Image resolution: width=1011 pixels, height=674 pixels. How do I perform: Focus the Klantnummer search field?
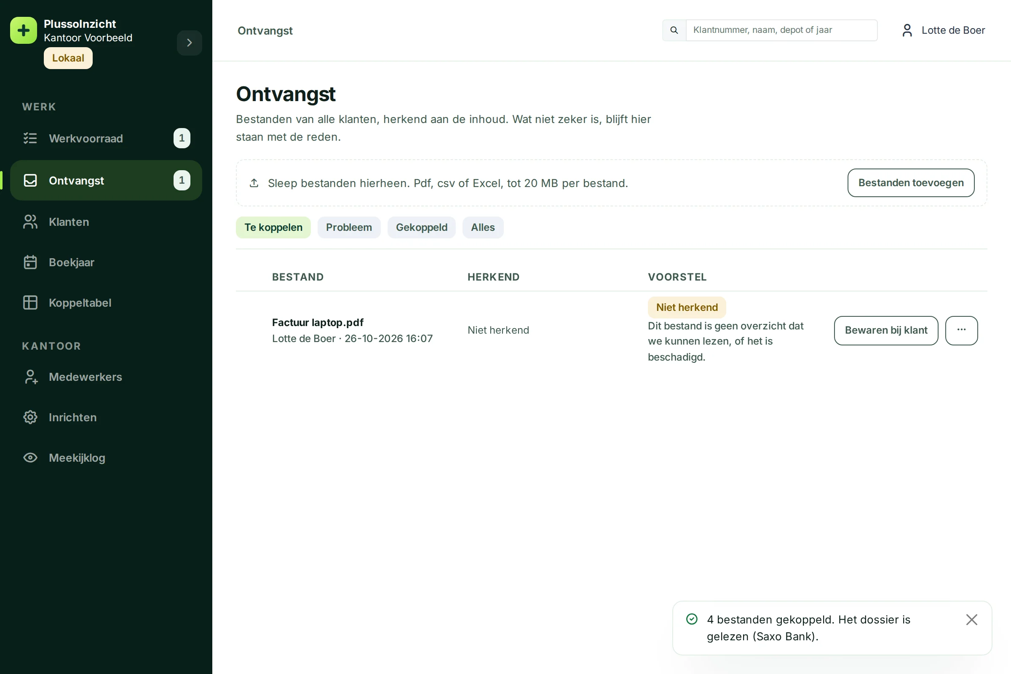coord(781,30)
